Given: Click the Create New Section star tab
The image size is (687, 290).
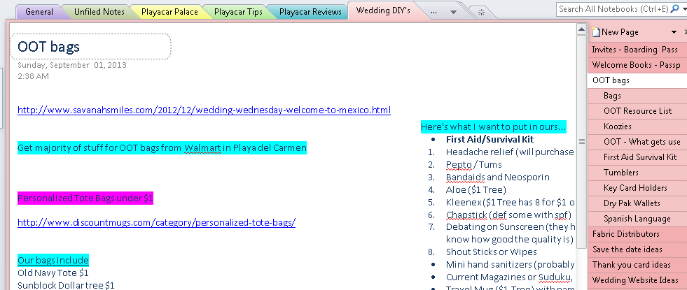Looking at the screenshot, I should tap(481, 13).
